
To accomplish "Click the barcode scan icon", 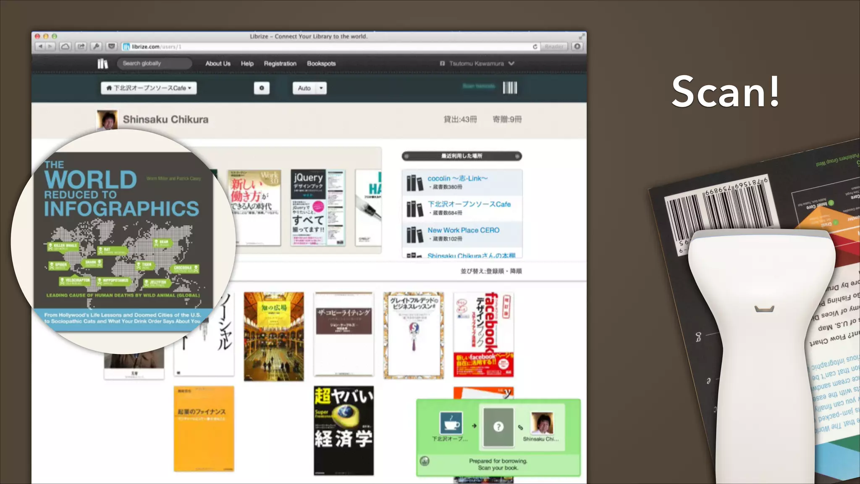I will [x=510, y=88].
